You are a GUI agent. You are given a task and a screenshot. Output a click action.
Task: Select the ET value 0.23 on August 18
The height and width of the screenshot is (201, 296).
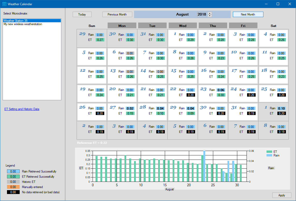coord(282,77)
